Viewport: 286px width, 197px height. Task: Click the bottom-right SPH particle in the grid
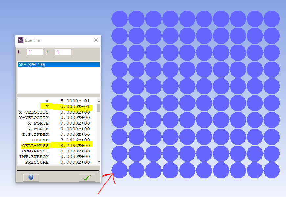point(272,170)
